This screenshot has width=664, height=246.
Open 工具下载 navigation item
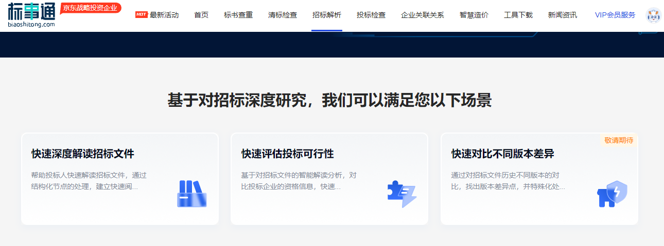[x=518, y=15]
